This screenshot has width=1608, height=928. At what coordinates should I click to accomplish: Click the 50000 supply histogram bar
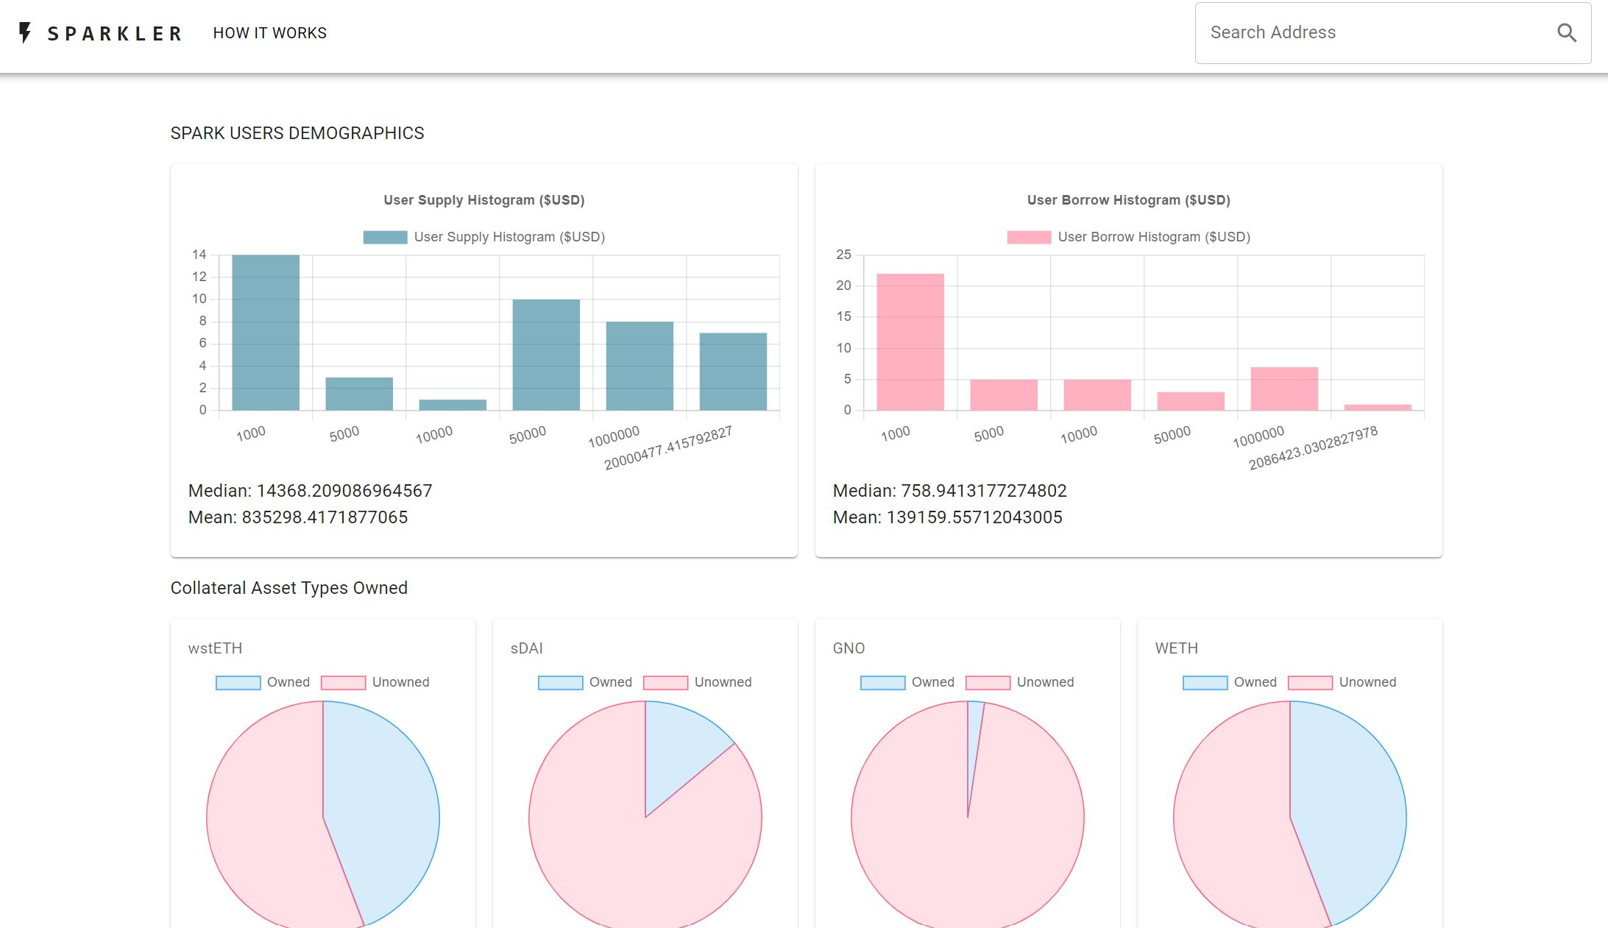546,355
